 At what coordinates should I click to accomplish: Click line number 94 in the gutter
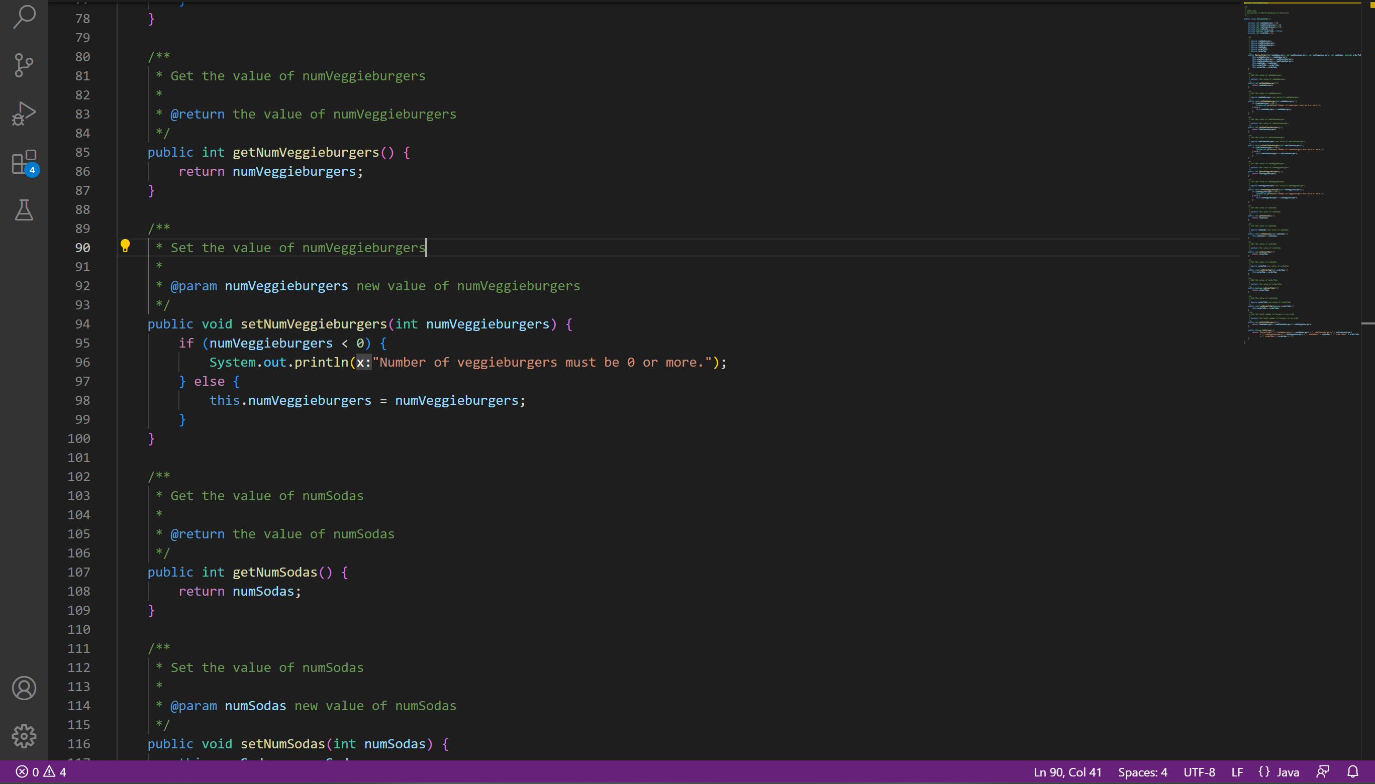tap(82, 324)
